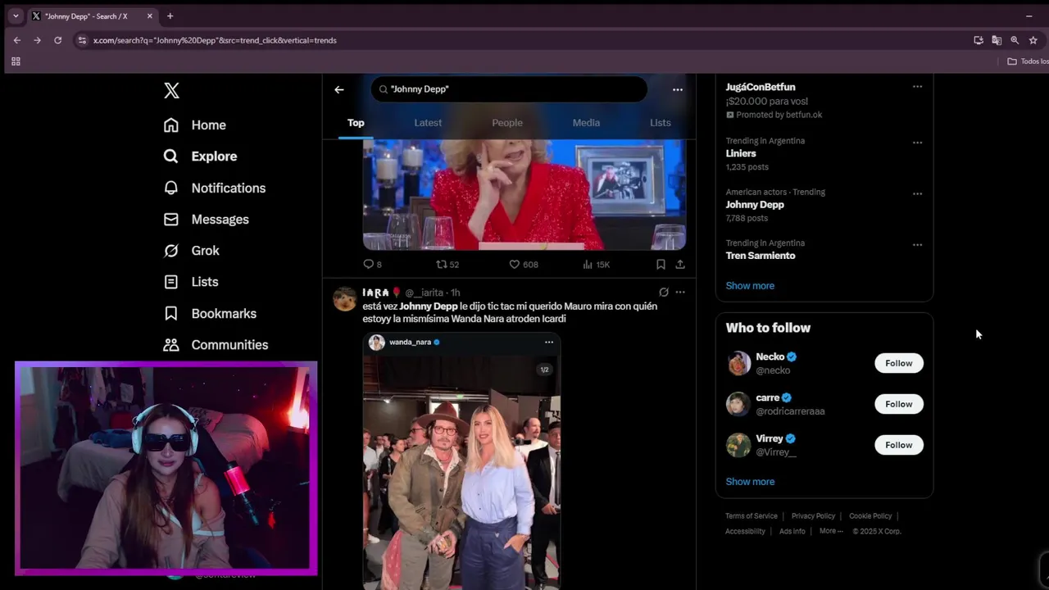1049x590 pixels.
Task: Open Accessibility footer link
Action: [x=745, y=531]
